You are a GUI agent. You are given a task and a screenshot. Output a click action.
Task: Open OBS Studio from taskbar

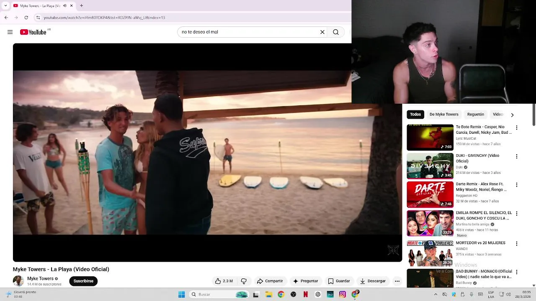pos(293,295)
